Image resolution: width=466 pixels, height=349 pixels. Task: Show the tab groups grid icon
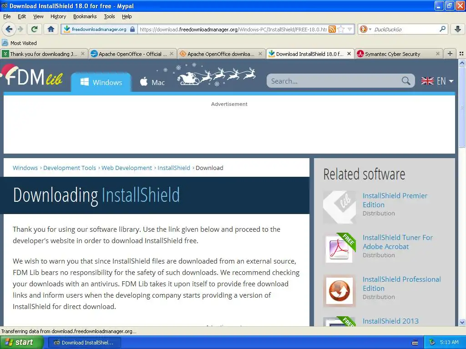click(461, 54)
